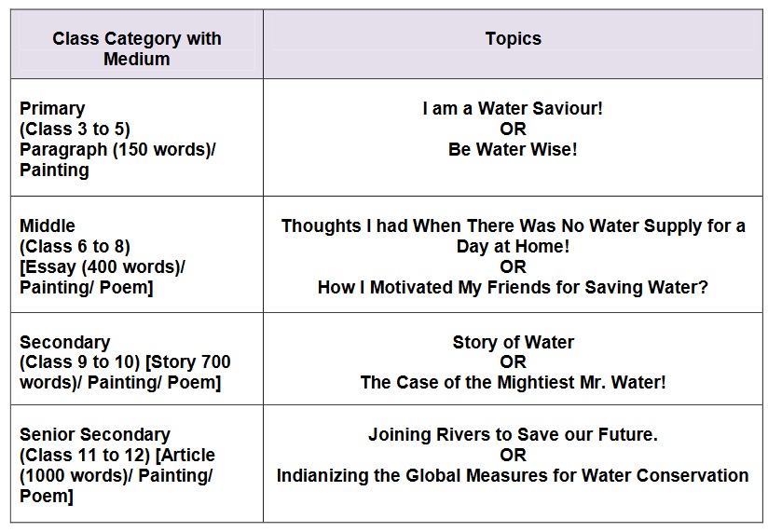Click the "Senior Secondary" category label
This screenshot has height=532, width=768.
coord(95,435)
